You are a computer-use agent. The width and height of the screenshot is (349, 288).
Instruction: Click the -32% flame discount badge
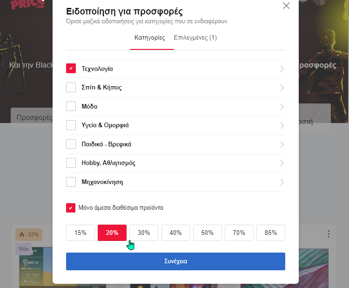point(29,234)
